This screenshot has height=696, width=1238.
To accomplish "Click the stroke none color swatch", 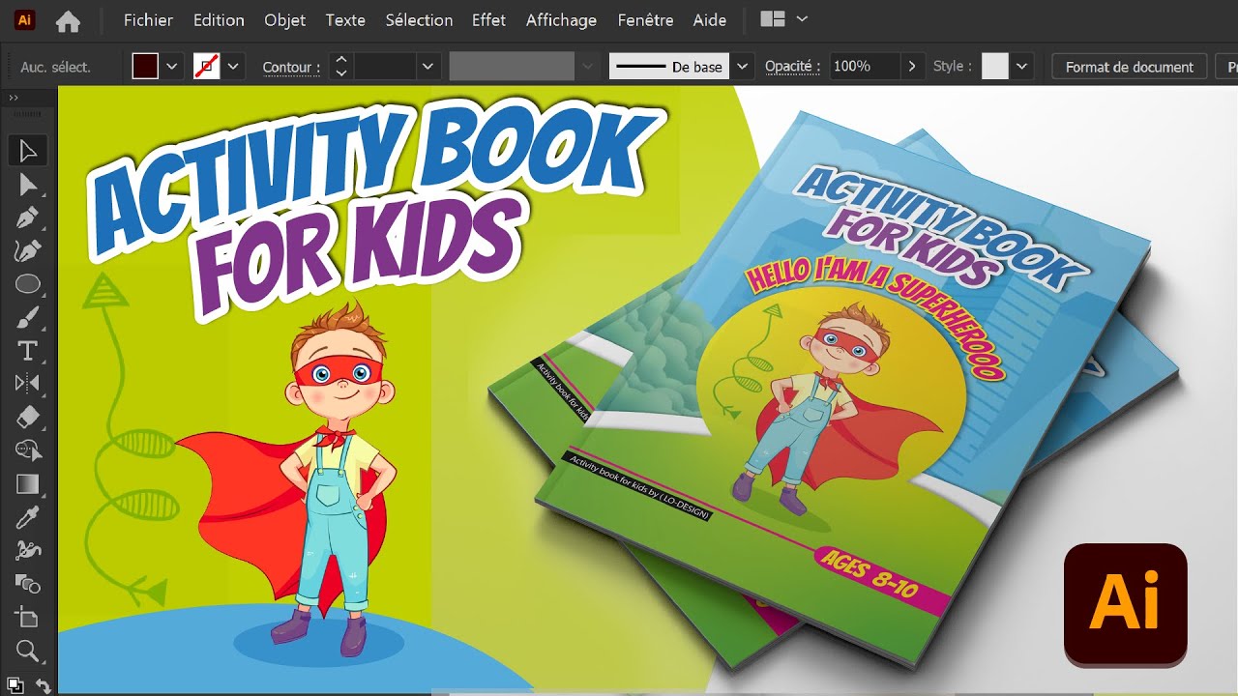I will pos(206,67).
